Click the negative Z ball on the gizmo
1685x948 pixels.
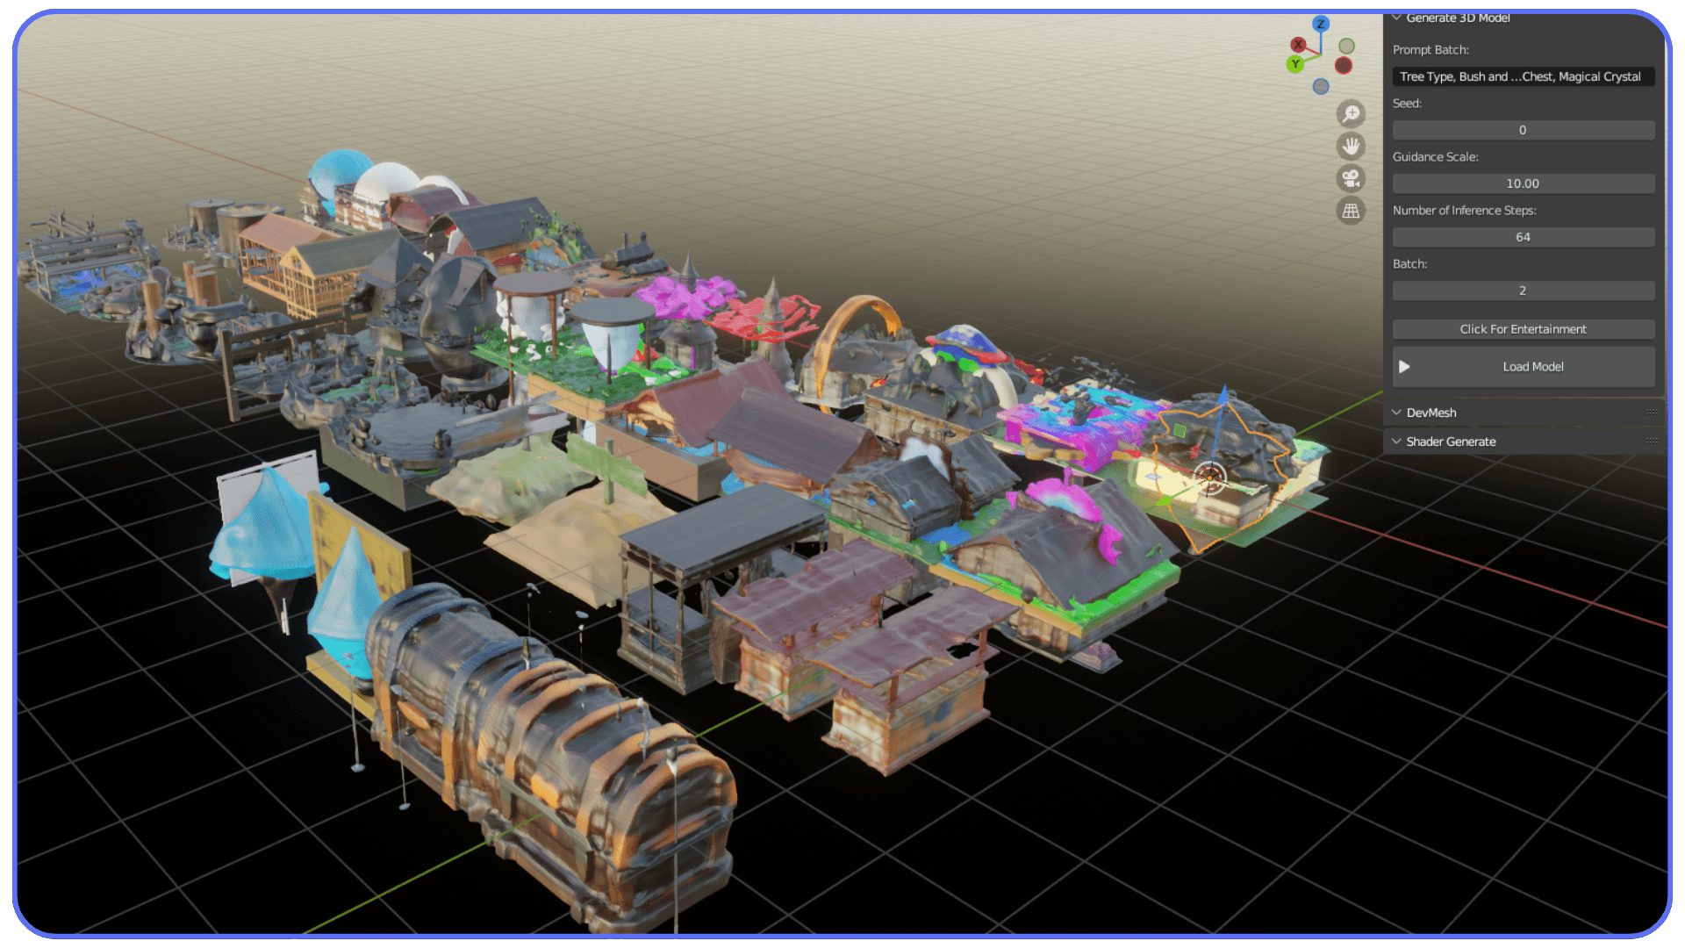1321,87
